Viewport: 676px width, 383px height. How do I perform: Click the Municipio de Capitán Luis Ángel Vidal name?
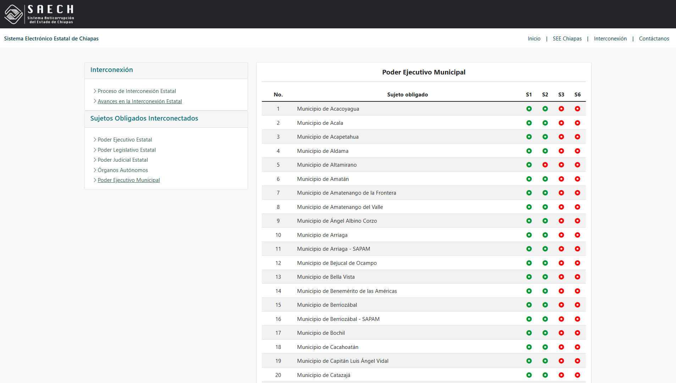point(343,361)
